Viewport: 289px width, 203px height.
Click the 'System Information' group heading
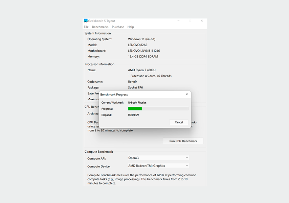point(98,33)
